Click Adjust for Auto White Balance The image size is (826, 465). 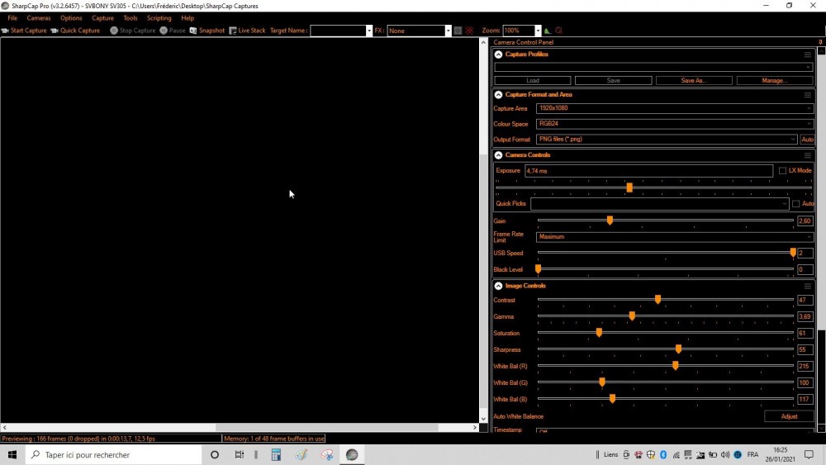[789, 416]
